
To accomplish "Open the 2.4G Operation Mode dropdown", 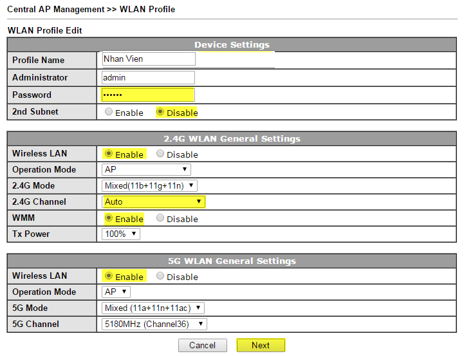I will pos(146,169).
